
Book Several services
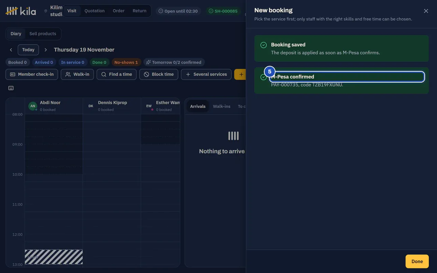point(206,74)
